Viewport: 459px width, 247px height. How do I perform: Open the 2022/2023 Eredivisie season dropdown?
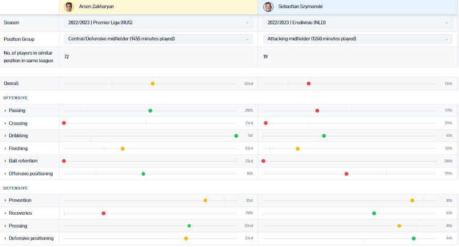tap(357, 23)
